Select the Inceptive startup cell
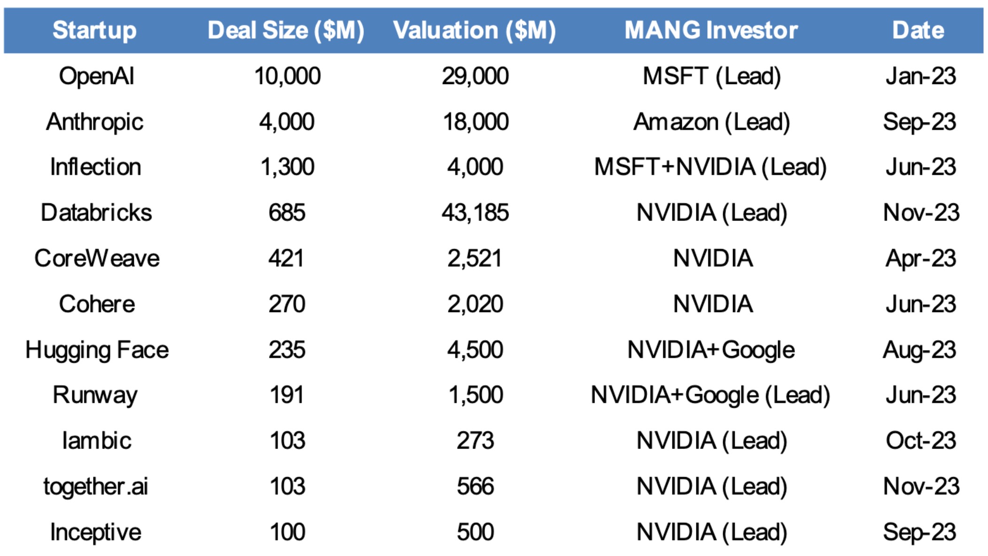Image resolution: width=988 pixels, height=556 pixels. pyautogui.click(x=96, y=532)
